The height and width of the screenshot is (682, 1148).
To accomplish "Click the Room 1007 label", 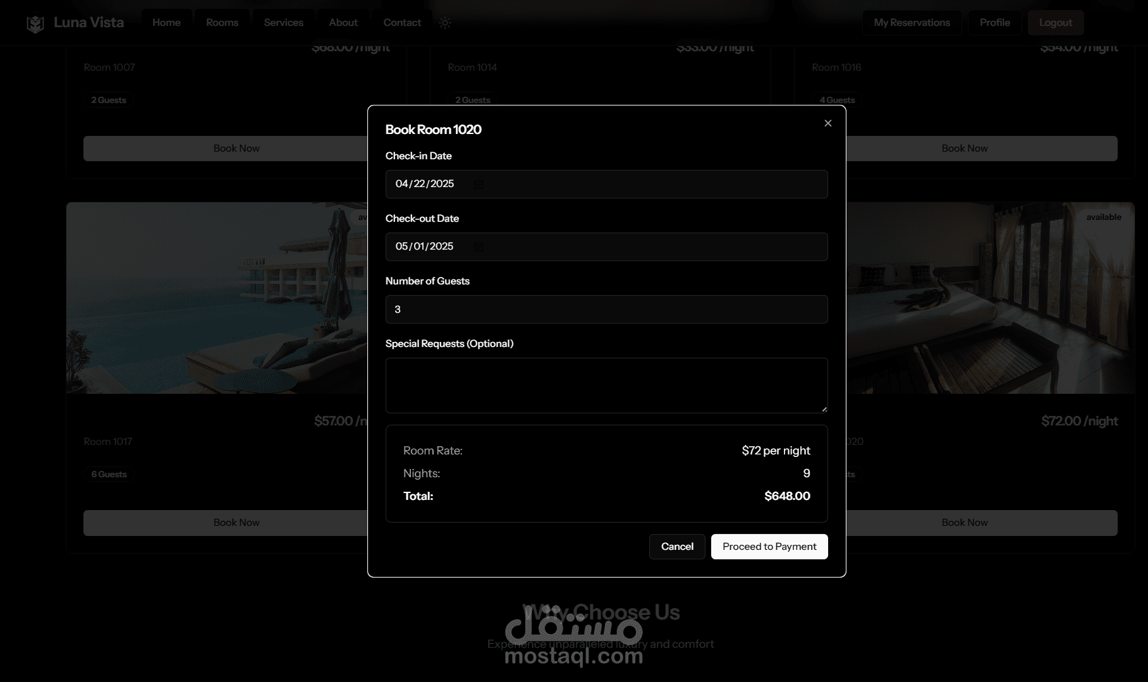I will point(109,67).
